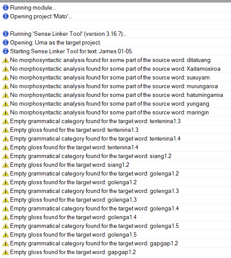
Task: Select 'Starting Sense Linker Tool for text: James 01-05' text
Action: [x=71, y=51]
